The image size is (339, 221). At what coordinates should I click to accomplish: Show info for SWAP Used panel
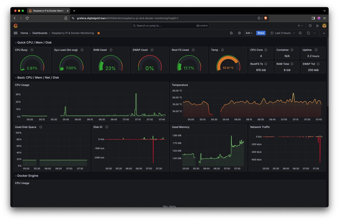[152, 50]
